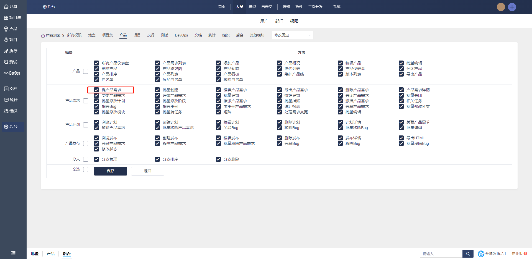Open 模型 in the top navigation
The width and height of the screenshot is (532, 259).
pos(252,7)
